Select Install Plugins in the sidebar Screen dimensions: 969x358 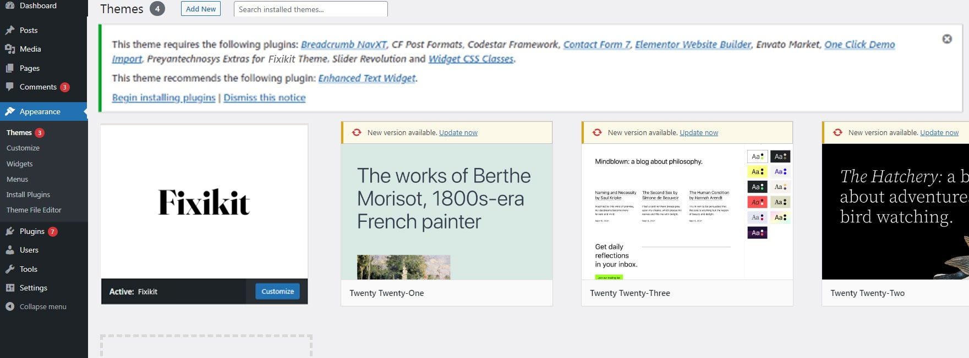pos(28,194)
